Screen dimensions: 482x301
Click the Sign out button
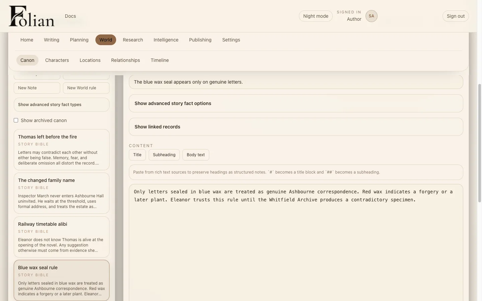point(456,16)
